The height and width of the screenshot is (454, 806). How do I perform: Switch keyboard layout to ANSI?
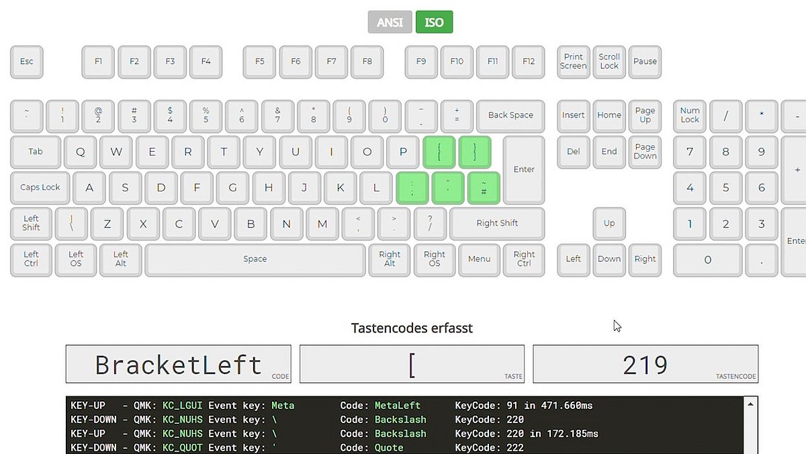390,21
